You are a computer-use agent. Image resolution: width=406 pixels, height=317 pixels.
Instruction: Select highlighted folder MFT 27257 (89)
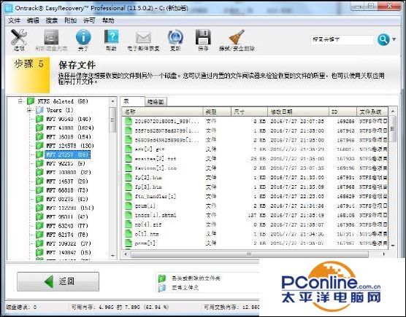coord(64,154)
